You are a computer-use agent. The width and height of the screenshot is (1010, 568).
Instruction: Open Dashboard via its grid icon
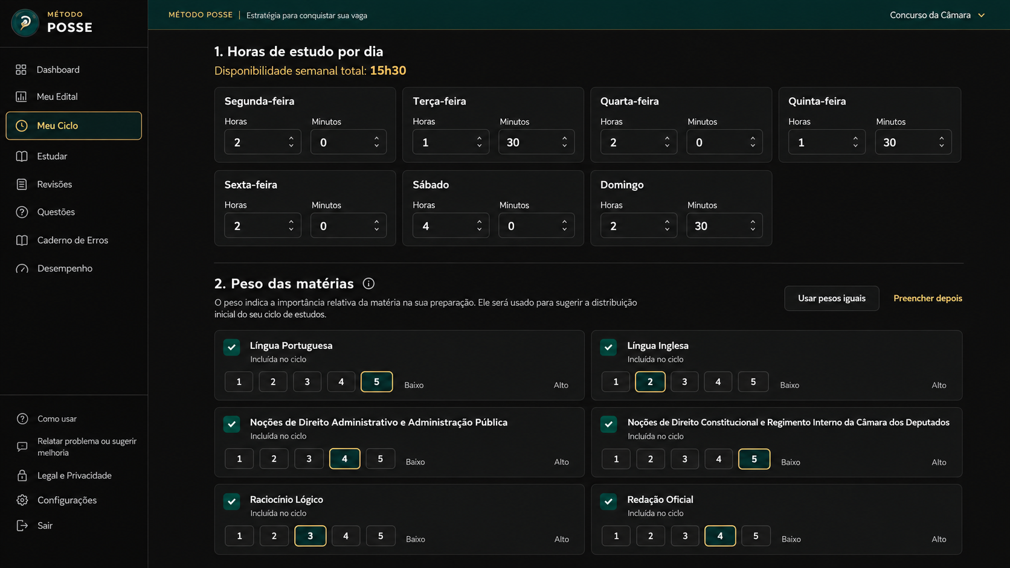(x=21, y=69)
